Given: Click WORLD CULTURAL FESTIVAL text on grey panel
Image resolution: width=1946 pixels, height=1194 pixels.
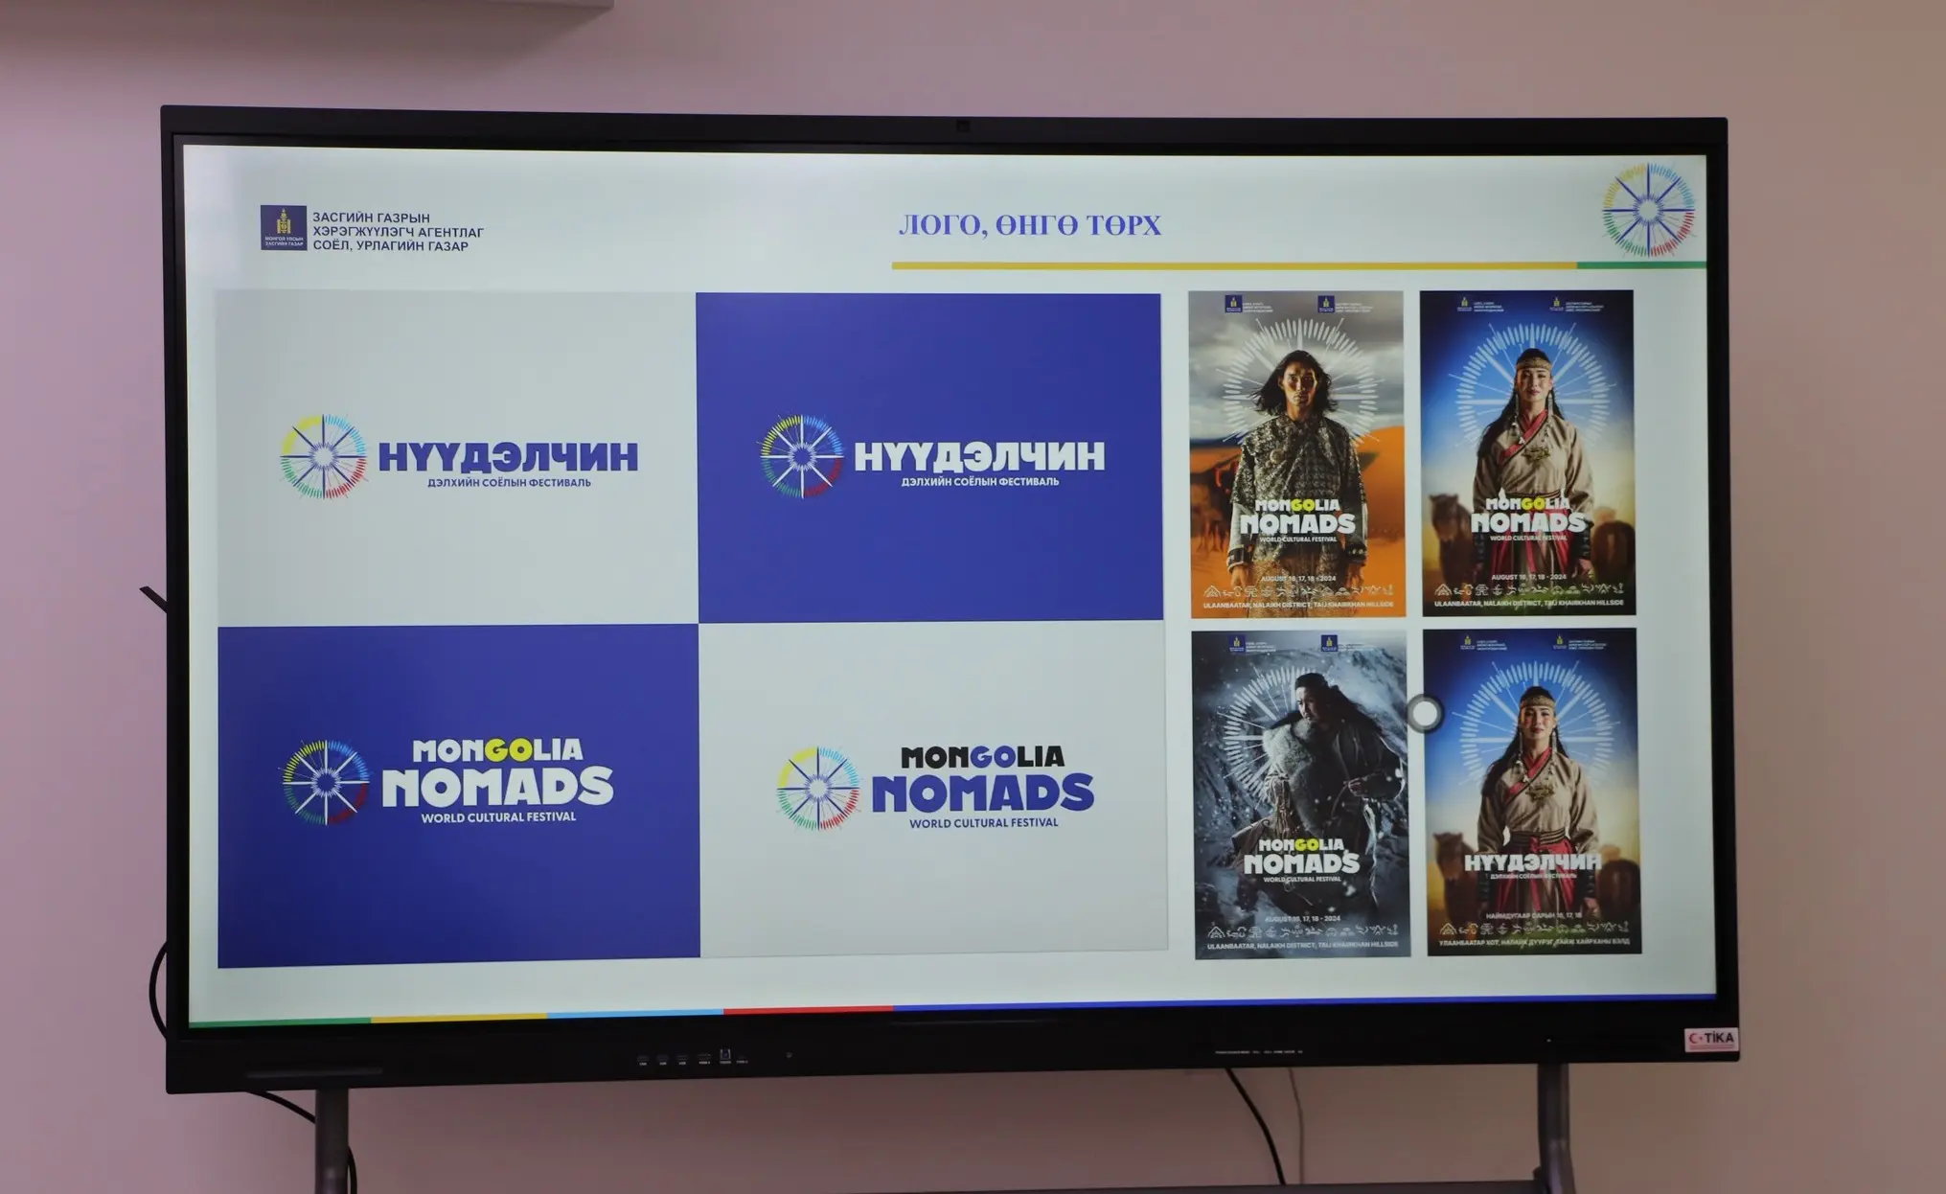Looking at the screenshot, I should [x=984, y=823].
